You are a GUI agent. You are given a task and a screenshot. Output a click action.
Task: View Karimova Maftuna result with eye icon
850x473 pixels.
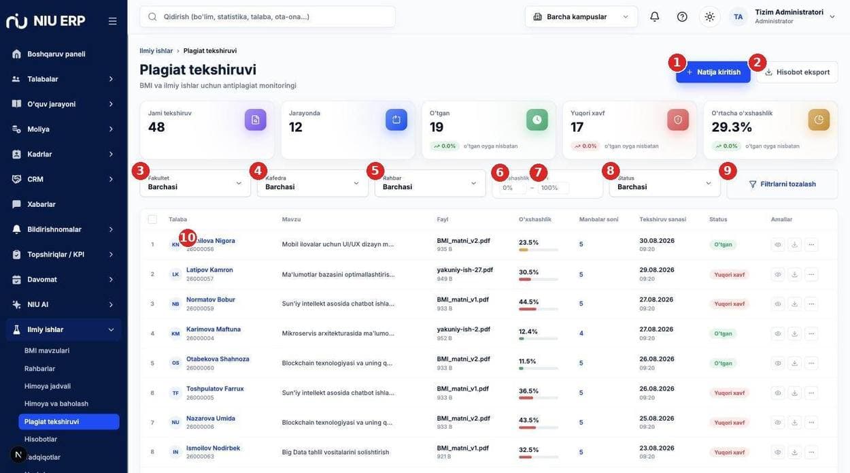pyautogui.click(x=778, y=333)
